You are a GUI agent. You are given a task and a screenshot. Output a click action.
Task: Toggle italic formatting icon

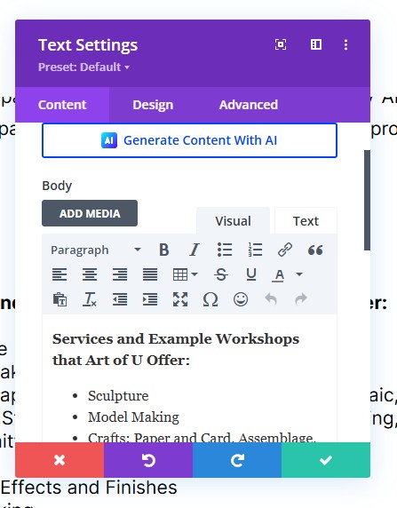coord(195,250)
